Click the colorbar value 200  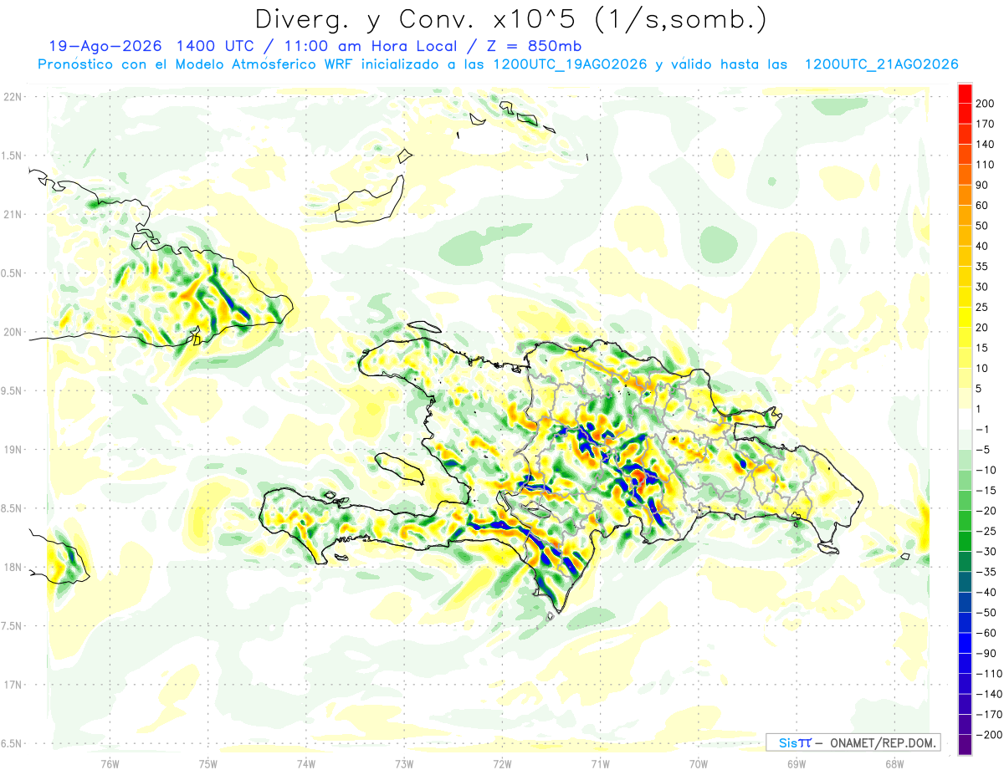pyautogui.click(x=985, y=104)
